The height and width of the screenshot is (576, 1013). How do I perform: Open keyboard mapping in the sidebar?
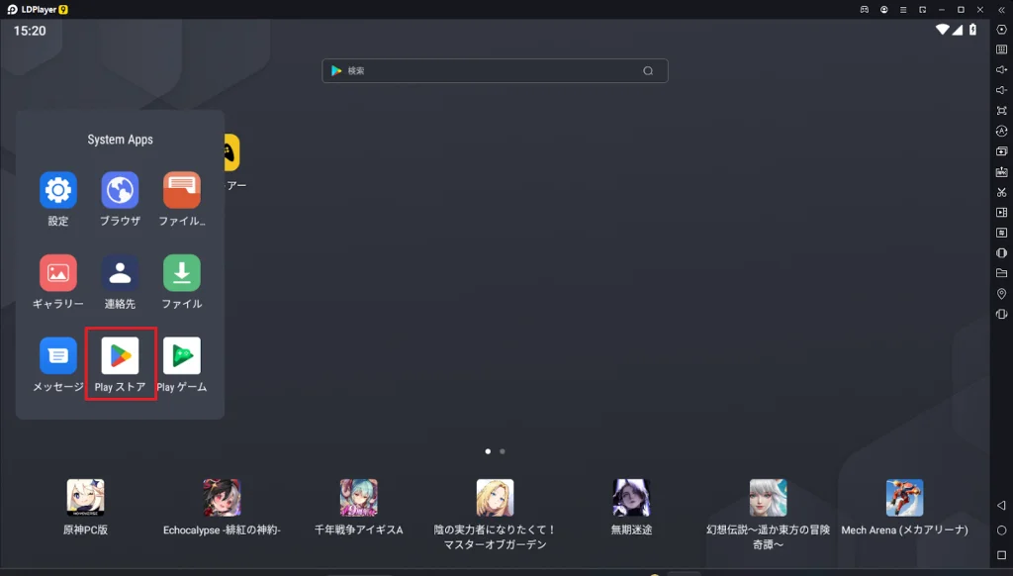pos(1001,49)
